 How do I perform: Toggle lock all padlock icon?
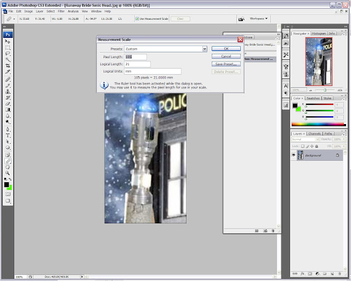tap(316, 146)
